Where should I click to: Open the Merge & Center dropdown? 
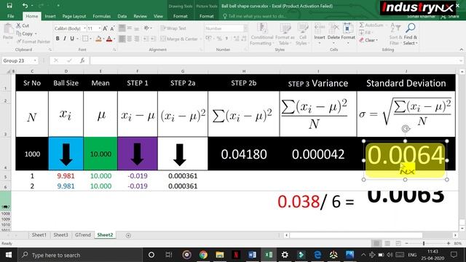pos(201,39)
